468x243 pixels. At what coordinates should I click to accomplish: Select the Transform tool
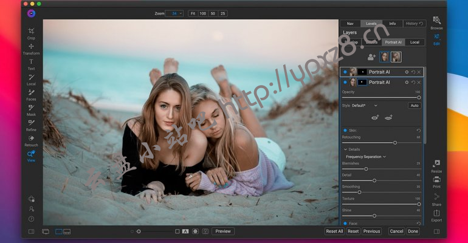31,49
